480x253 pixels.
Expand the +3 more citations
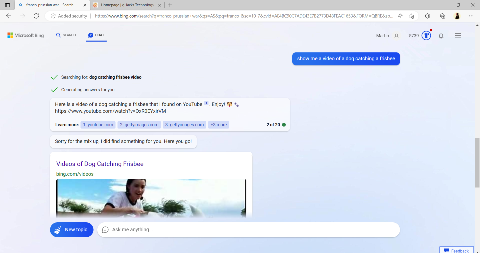(218, 125)
